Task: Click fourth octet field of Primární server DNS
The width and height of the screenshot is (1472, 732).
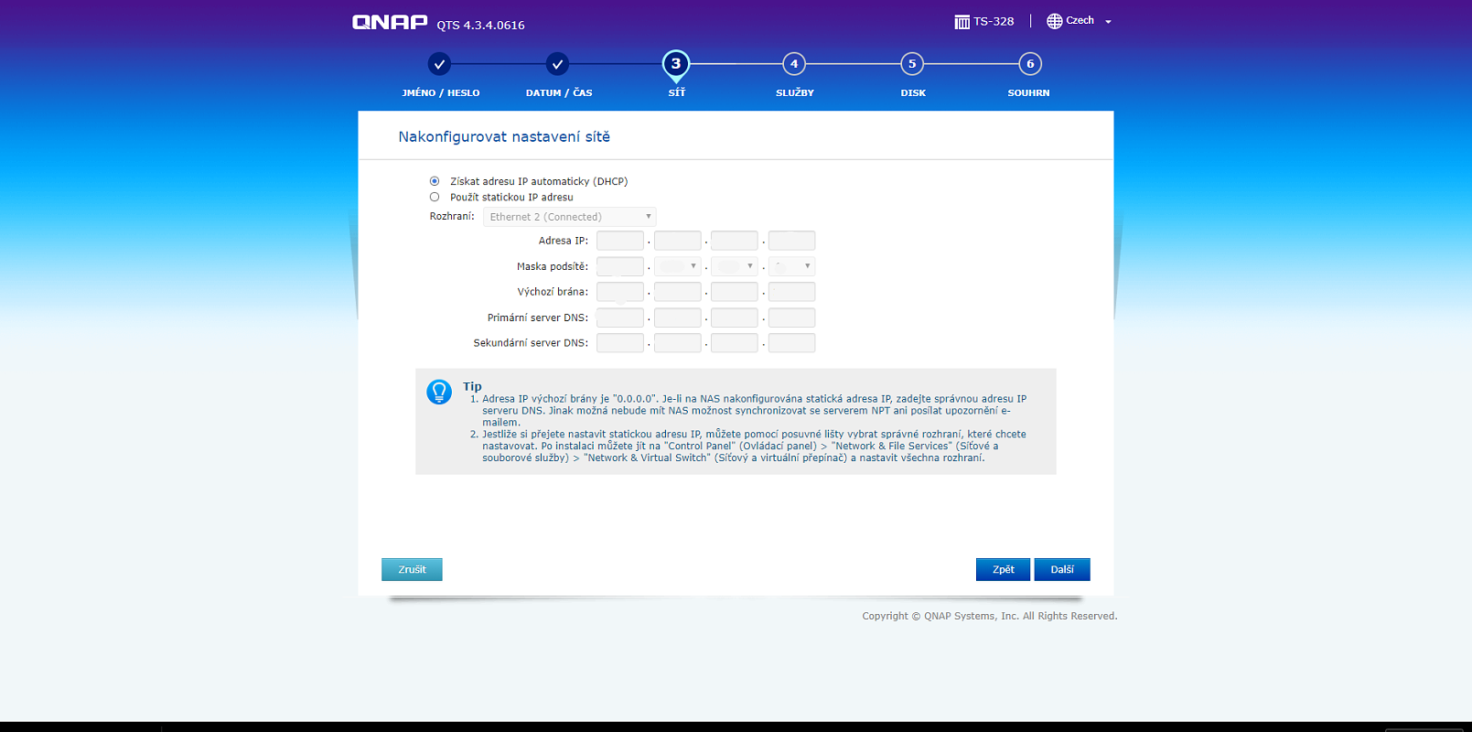Action: [792, 318]
